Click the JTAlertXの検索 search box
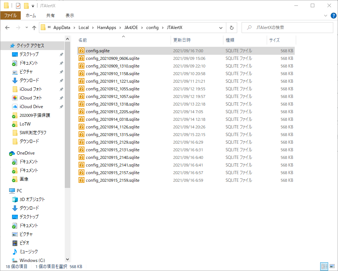This screenshot has height=271, width=338. (287, 28)
